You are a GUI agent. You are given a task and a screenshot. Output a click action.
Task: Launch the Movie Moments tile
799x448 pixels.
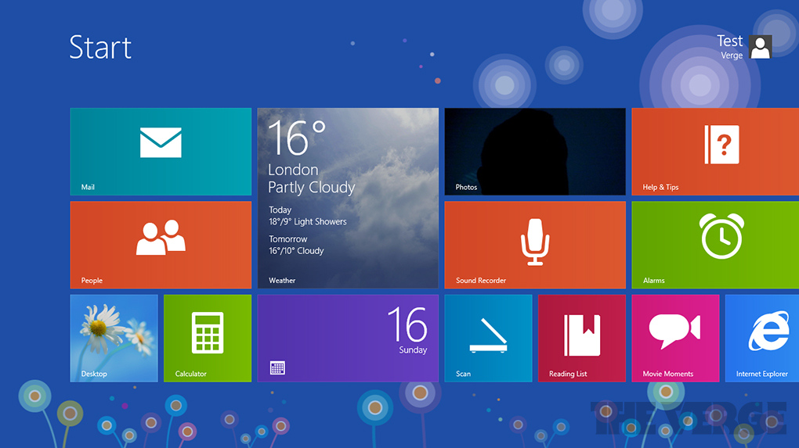674,338
